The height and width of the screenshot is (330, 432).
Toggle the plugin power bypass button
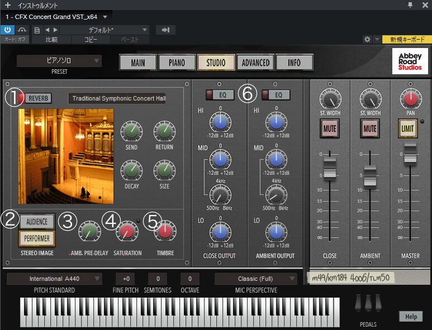(x=7, y=30)
